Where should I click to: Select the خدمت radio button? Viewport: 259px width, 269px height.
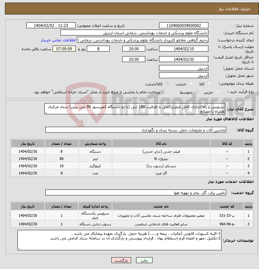tap(191, 83)
